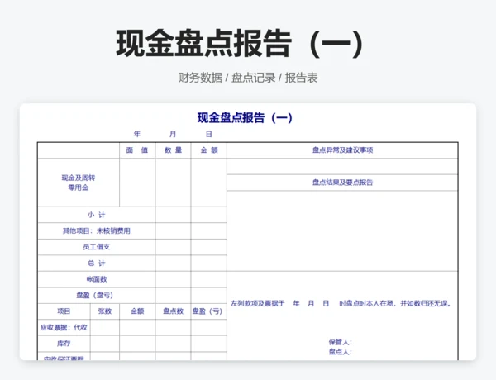The image size is (496, 380).
Task: Click the 保管人: signature label
Action: 340,342
